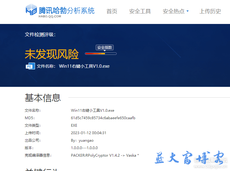Click the 未发现风险 rating text

[52, 54]
